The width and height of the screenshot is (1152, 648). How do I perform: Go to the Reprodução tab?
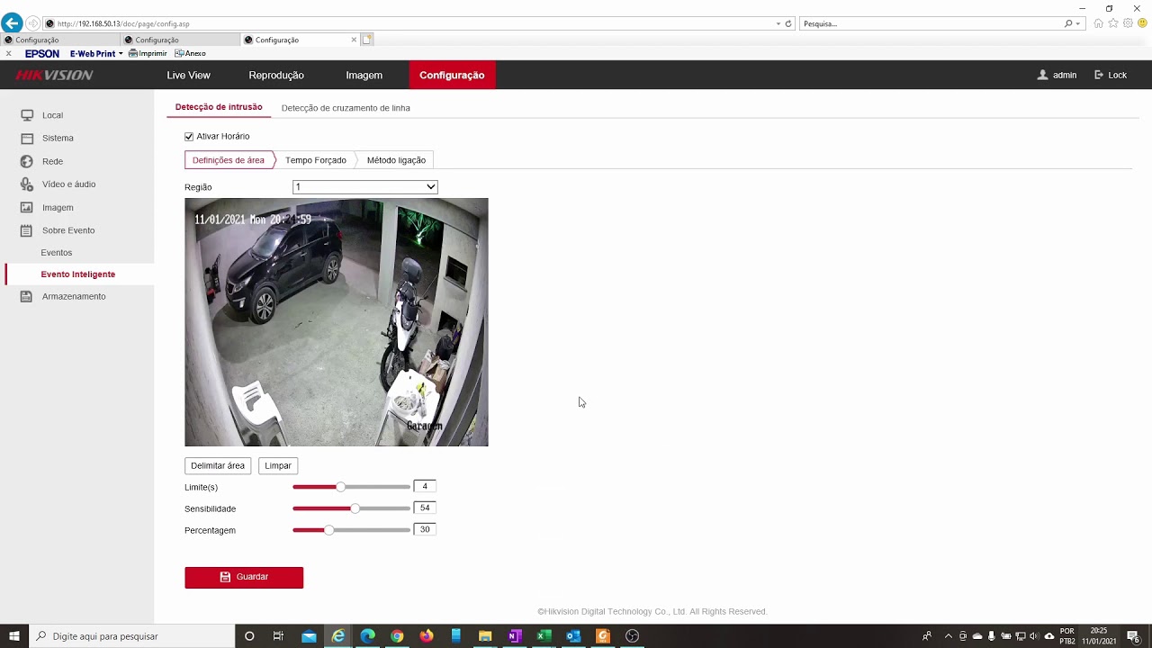[x=276, y=76]
